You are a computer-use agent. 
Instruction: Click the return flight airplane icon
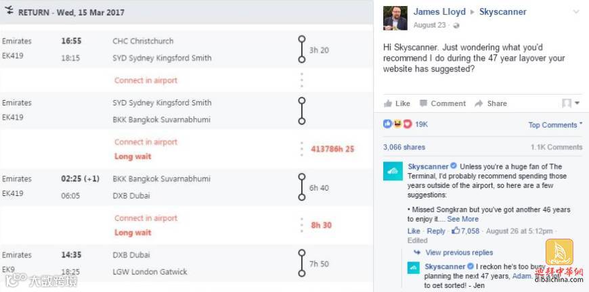tap(9, 11)
